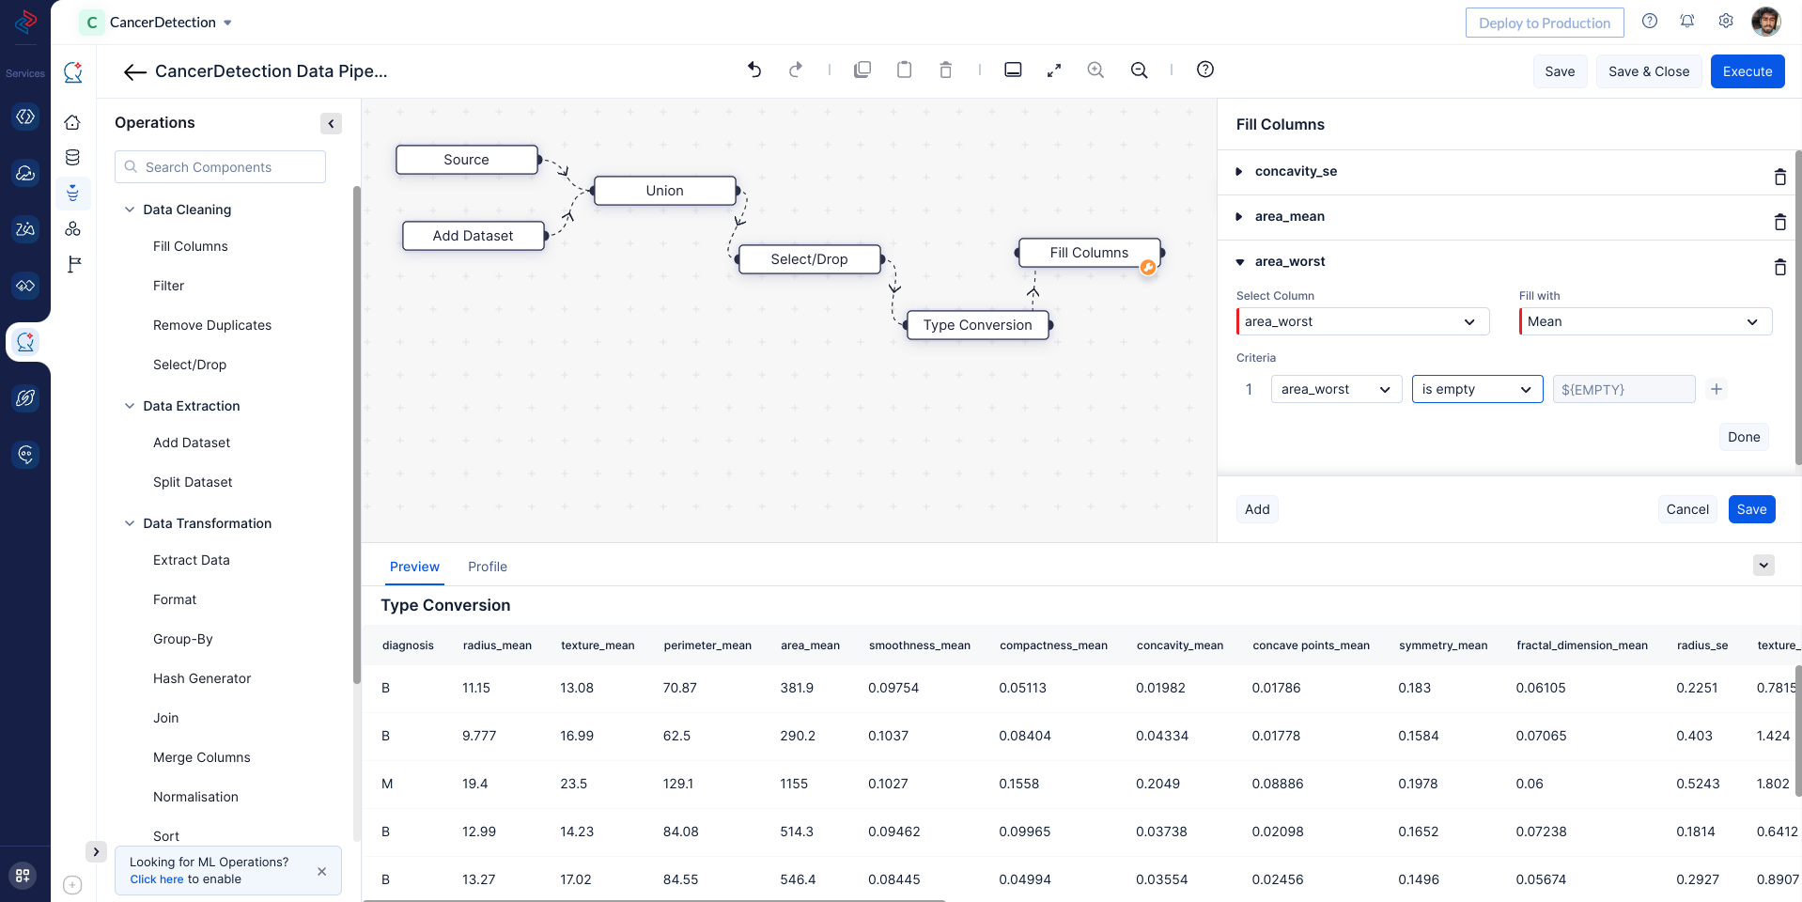The image size is (1802, 902).
Task: Collapse the Data Cleaning category
Action: (x=130, y=210)
